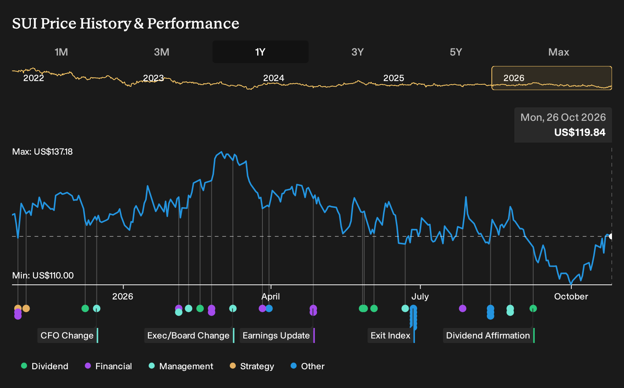Toggle the Dividend legend filter
Viewport: 624px width, 388px height.
point(45,366)
